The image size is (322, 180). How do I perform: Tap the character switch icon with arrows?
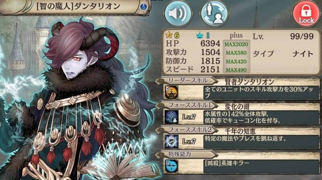(x=214, y=13)
